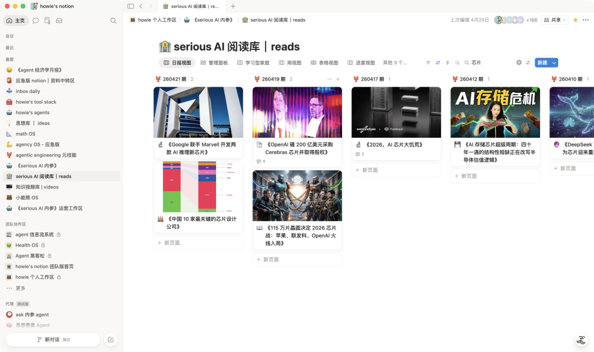Expand the 新建 dropdown arrow
This screenshot has width=594, height=352.
(x=554, y=63)
